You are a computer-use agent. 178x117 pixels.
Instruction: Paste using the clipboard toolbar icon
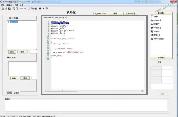tap(36, 9)
